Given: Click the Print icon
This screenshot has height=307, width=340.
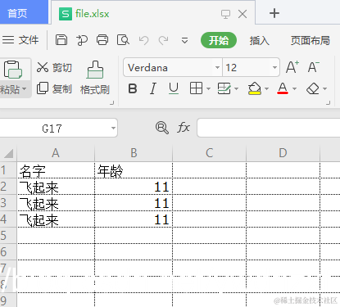Looking at the screenshot, I should click(102, 40).
